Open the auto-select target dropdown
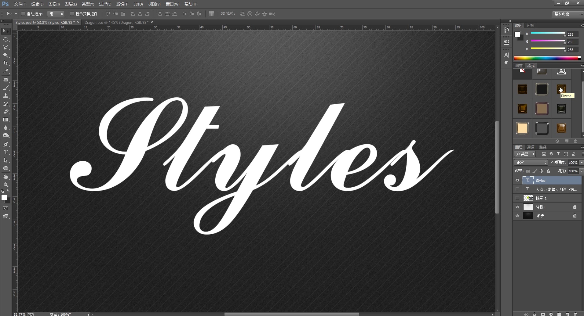This screenshot has height=316, width=584. coord(56,14)
